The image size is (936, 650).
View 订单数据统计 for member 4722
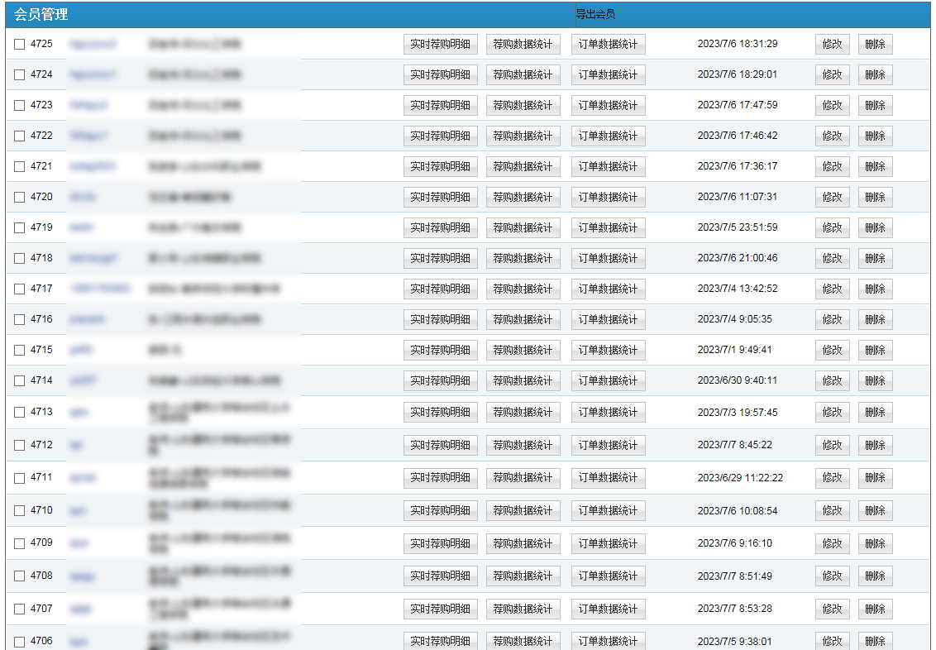click(608, 136)
